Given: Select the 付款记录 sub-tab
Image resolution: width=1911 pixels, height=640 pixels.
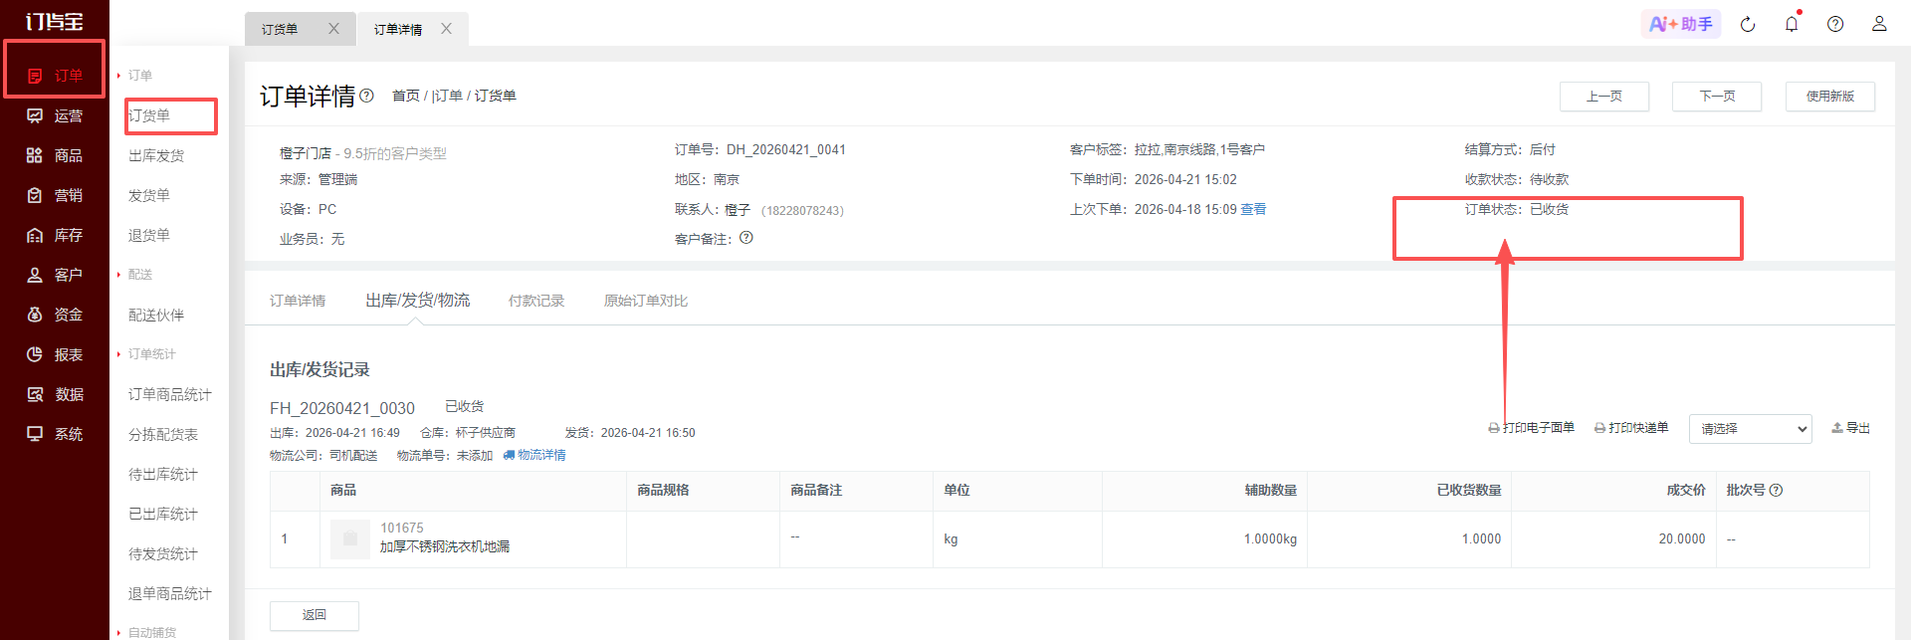Looking at the screenshot, I should [x=536, y=301].
